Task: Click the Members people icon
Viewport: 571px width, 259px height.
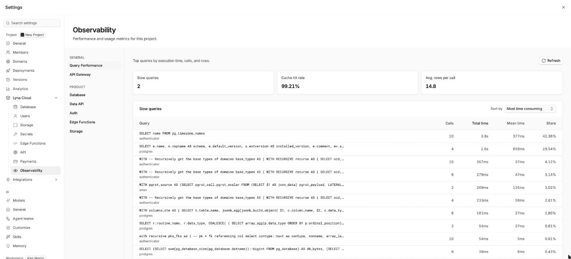Action: (x=8, y=52)
